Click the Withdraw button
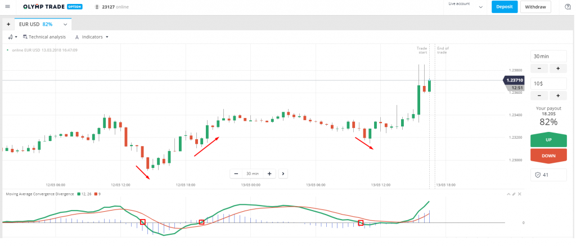 click(x=535, y=7)
